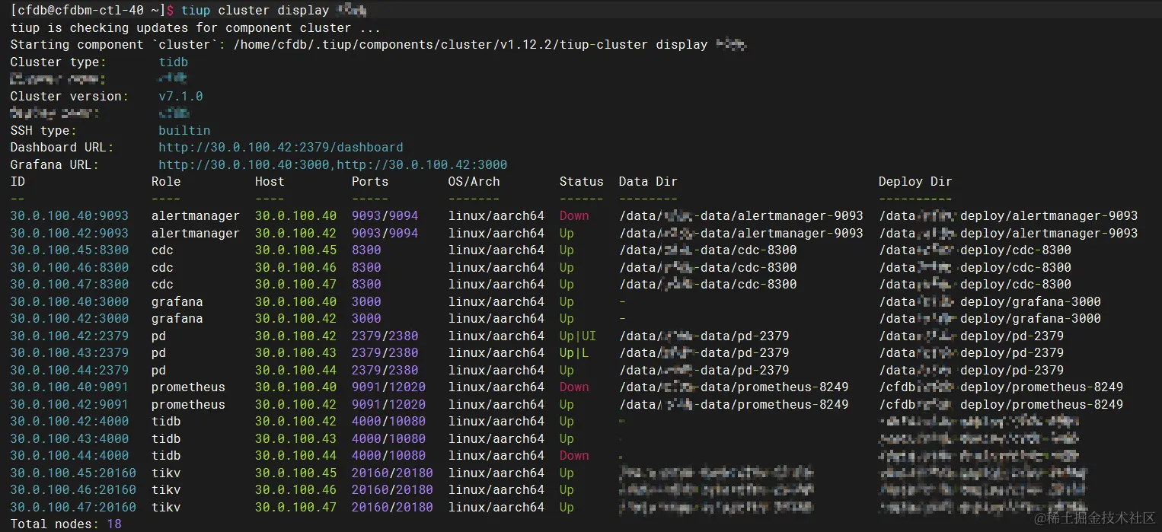Image resolution: width=1162 pixels, height=532 pixels.
Task: Select ID 30.0.100.47:8300
Action: 69,285
